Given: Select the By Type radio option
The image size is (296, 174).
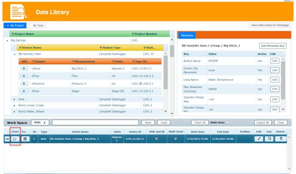Looking at the screenshot, I should click(x=37, y=26).
